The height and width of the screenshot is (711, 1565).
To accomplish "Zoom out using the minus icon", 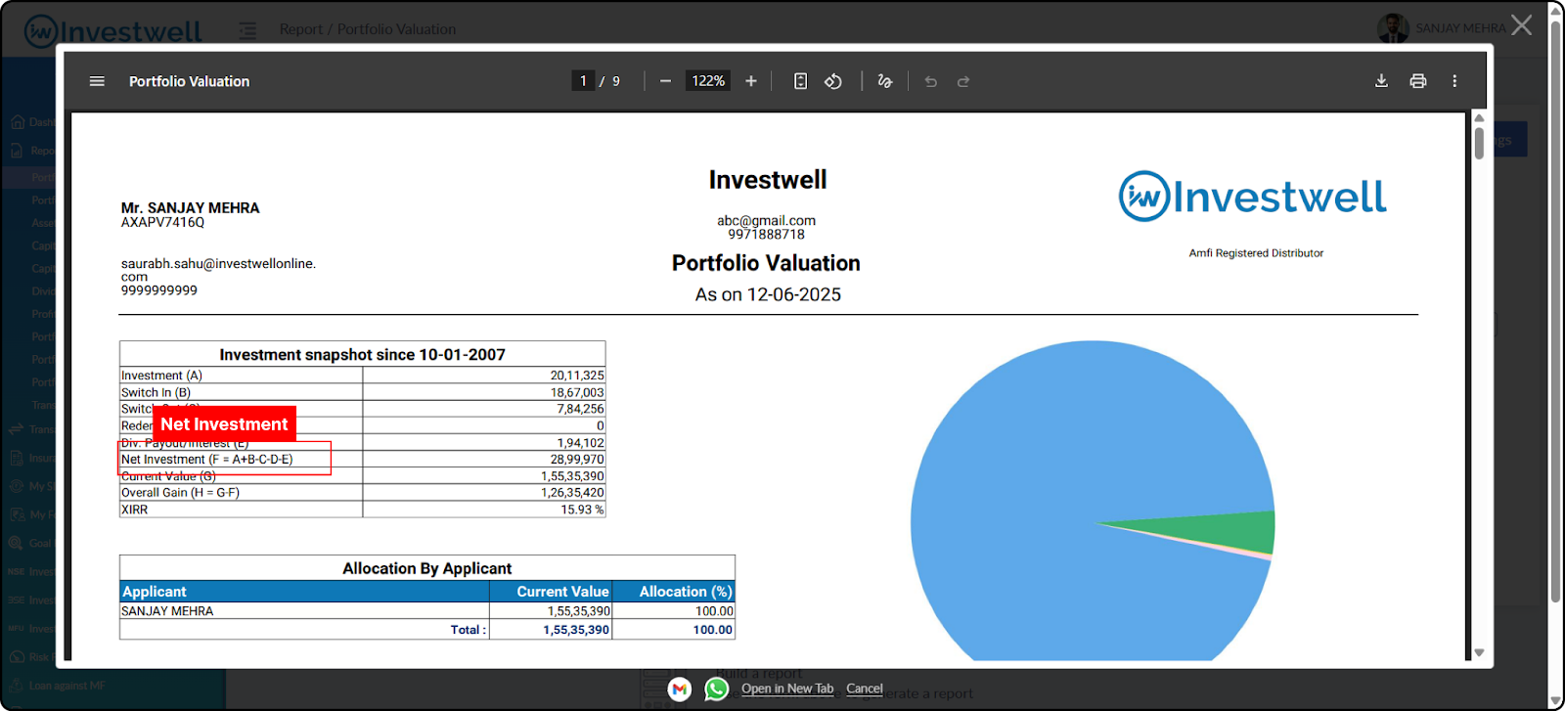I will [665, 81].
